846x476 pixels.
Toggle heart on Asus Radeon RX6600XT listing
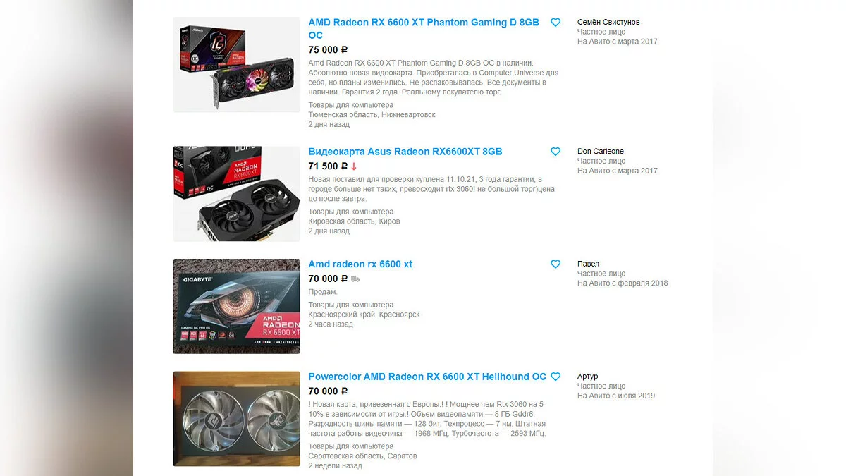point(556,152)
